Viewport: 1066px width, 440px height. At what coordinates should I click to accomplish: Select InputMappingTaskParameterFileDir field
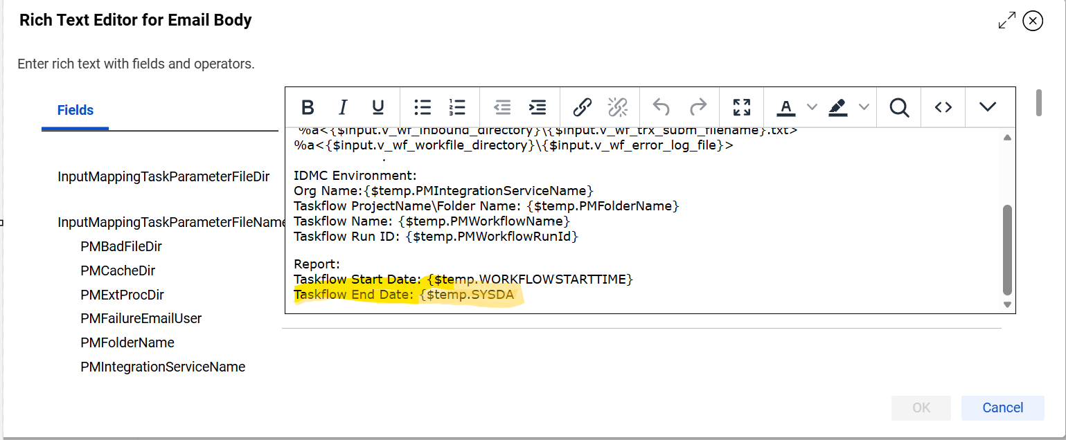tap(163, 177)
